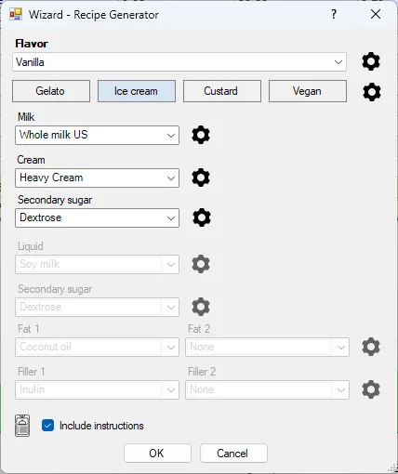Open the Flavor settings gear

point(371,61)
